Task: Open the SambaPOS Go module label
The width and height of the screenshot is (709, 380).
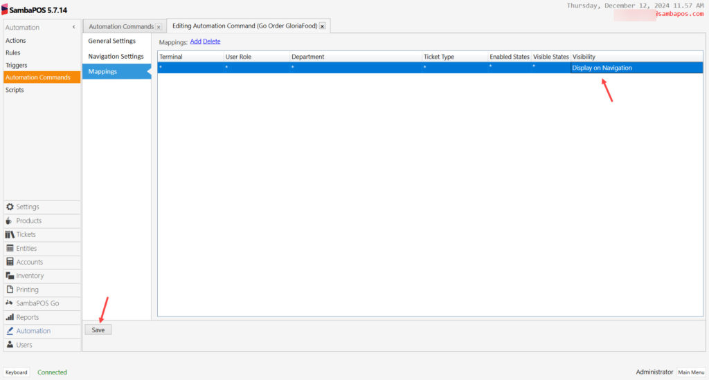Action: point(37,303)
